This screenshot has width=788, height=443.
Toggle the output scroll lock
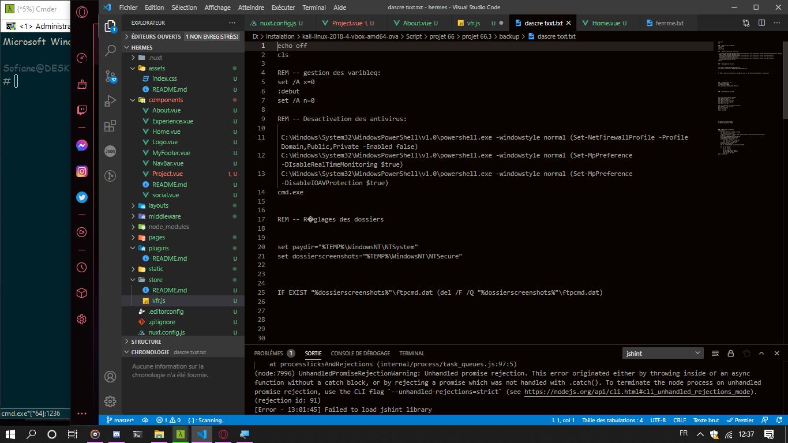[x=730, y=353]
